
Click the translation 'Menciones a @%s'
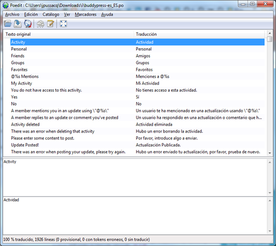[x=152, y=77]
